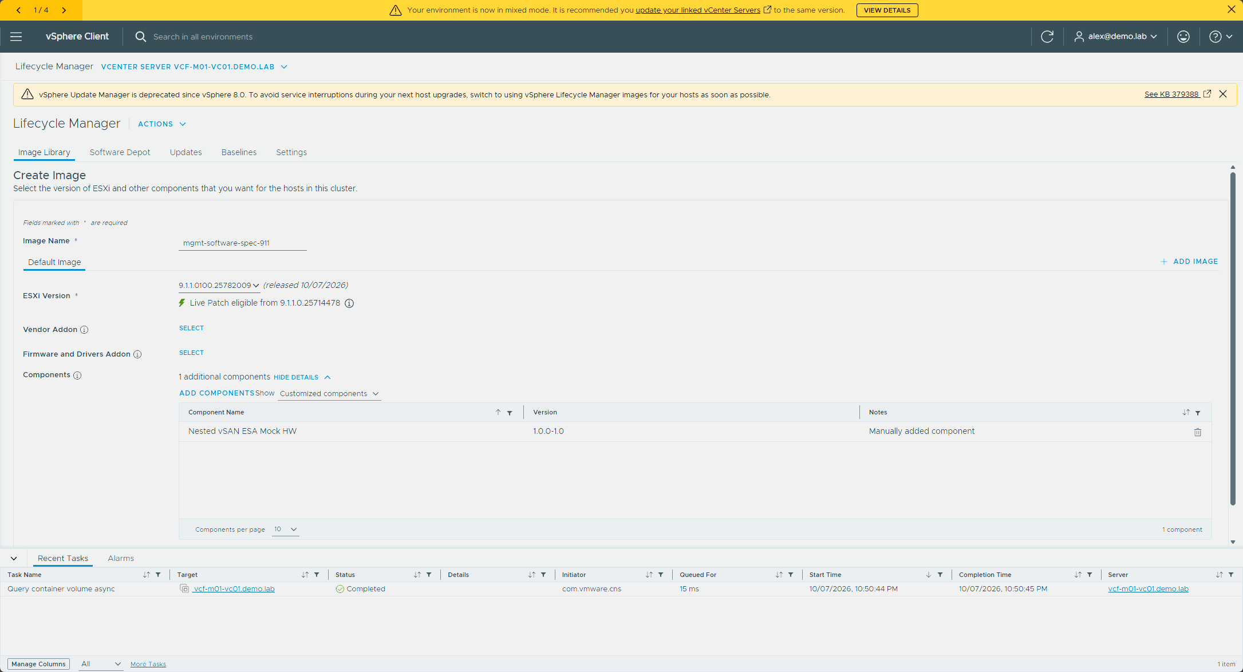Open the help question mark menu
This screenshot has height=672, width=1243.
click(1221, 37)
